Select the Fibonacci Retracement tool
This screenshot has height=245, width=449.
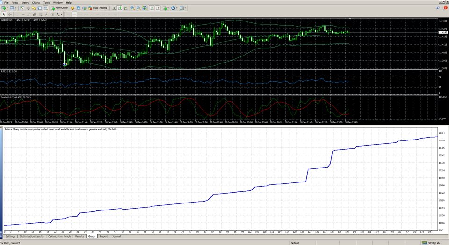click(41, 14)
